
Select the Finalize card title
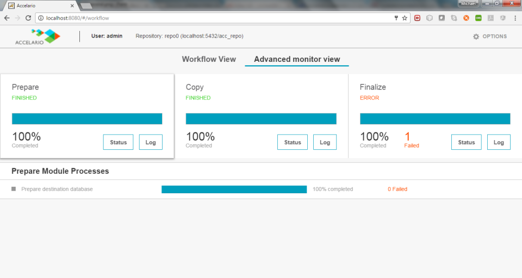click(x=373, y=87)
